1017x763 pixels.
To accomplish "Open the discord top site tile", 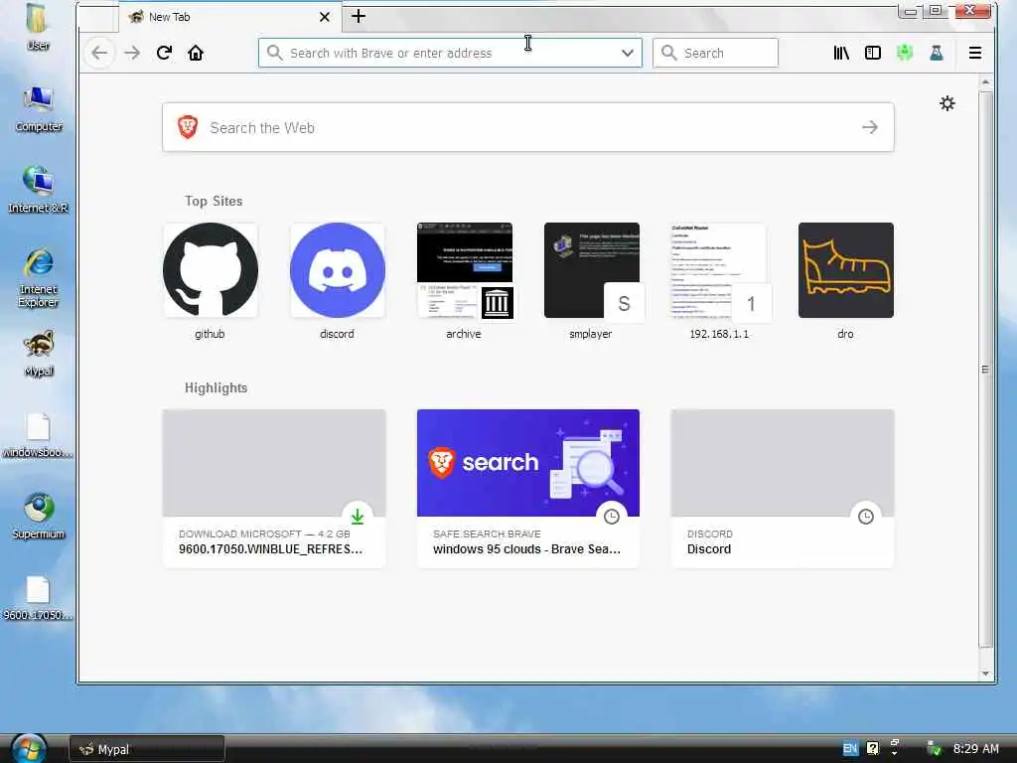I will coord(338,281).
